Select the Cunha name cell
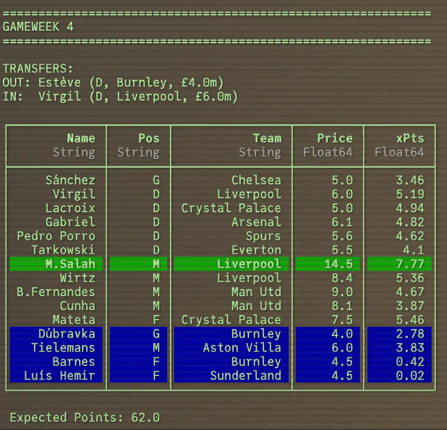447x430 pixels. (x=78, y=306)
